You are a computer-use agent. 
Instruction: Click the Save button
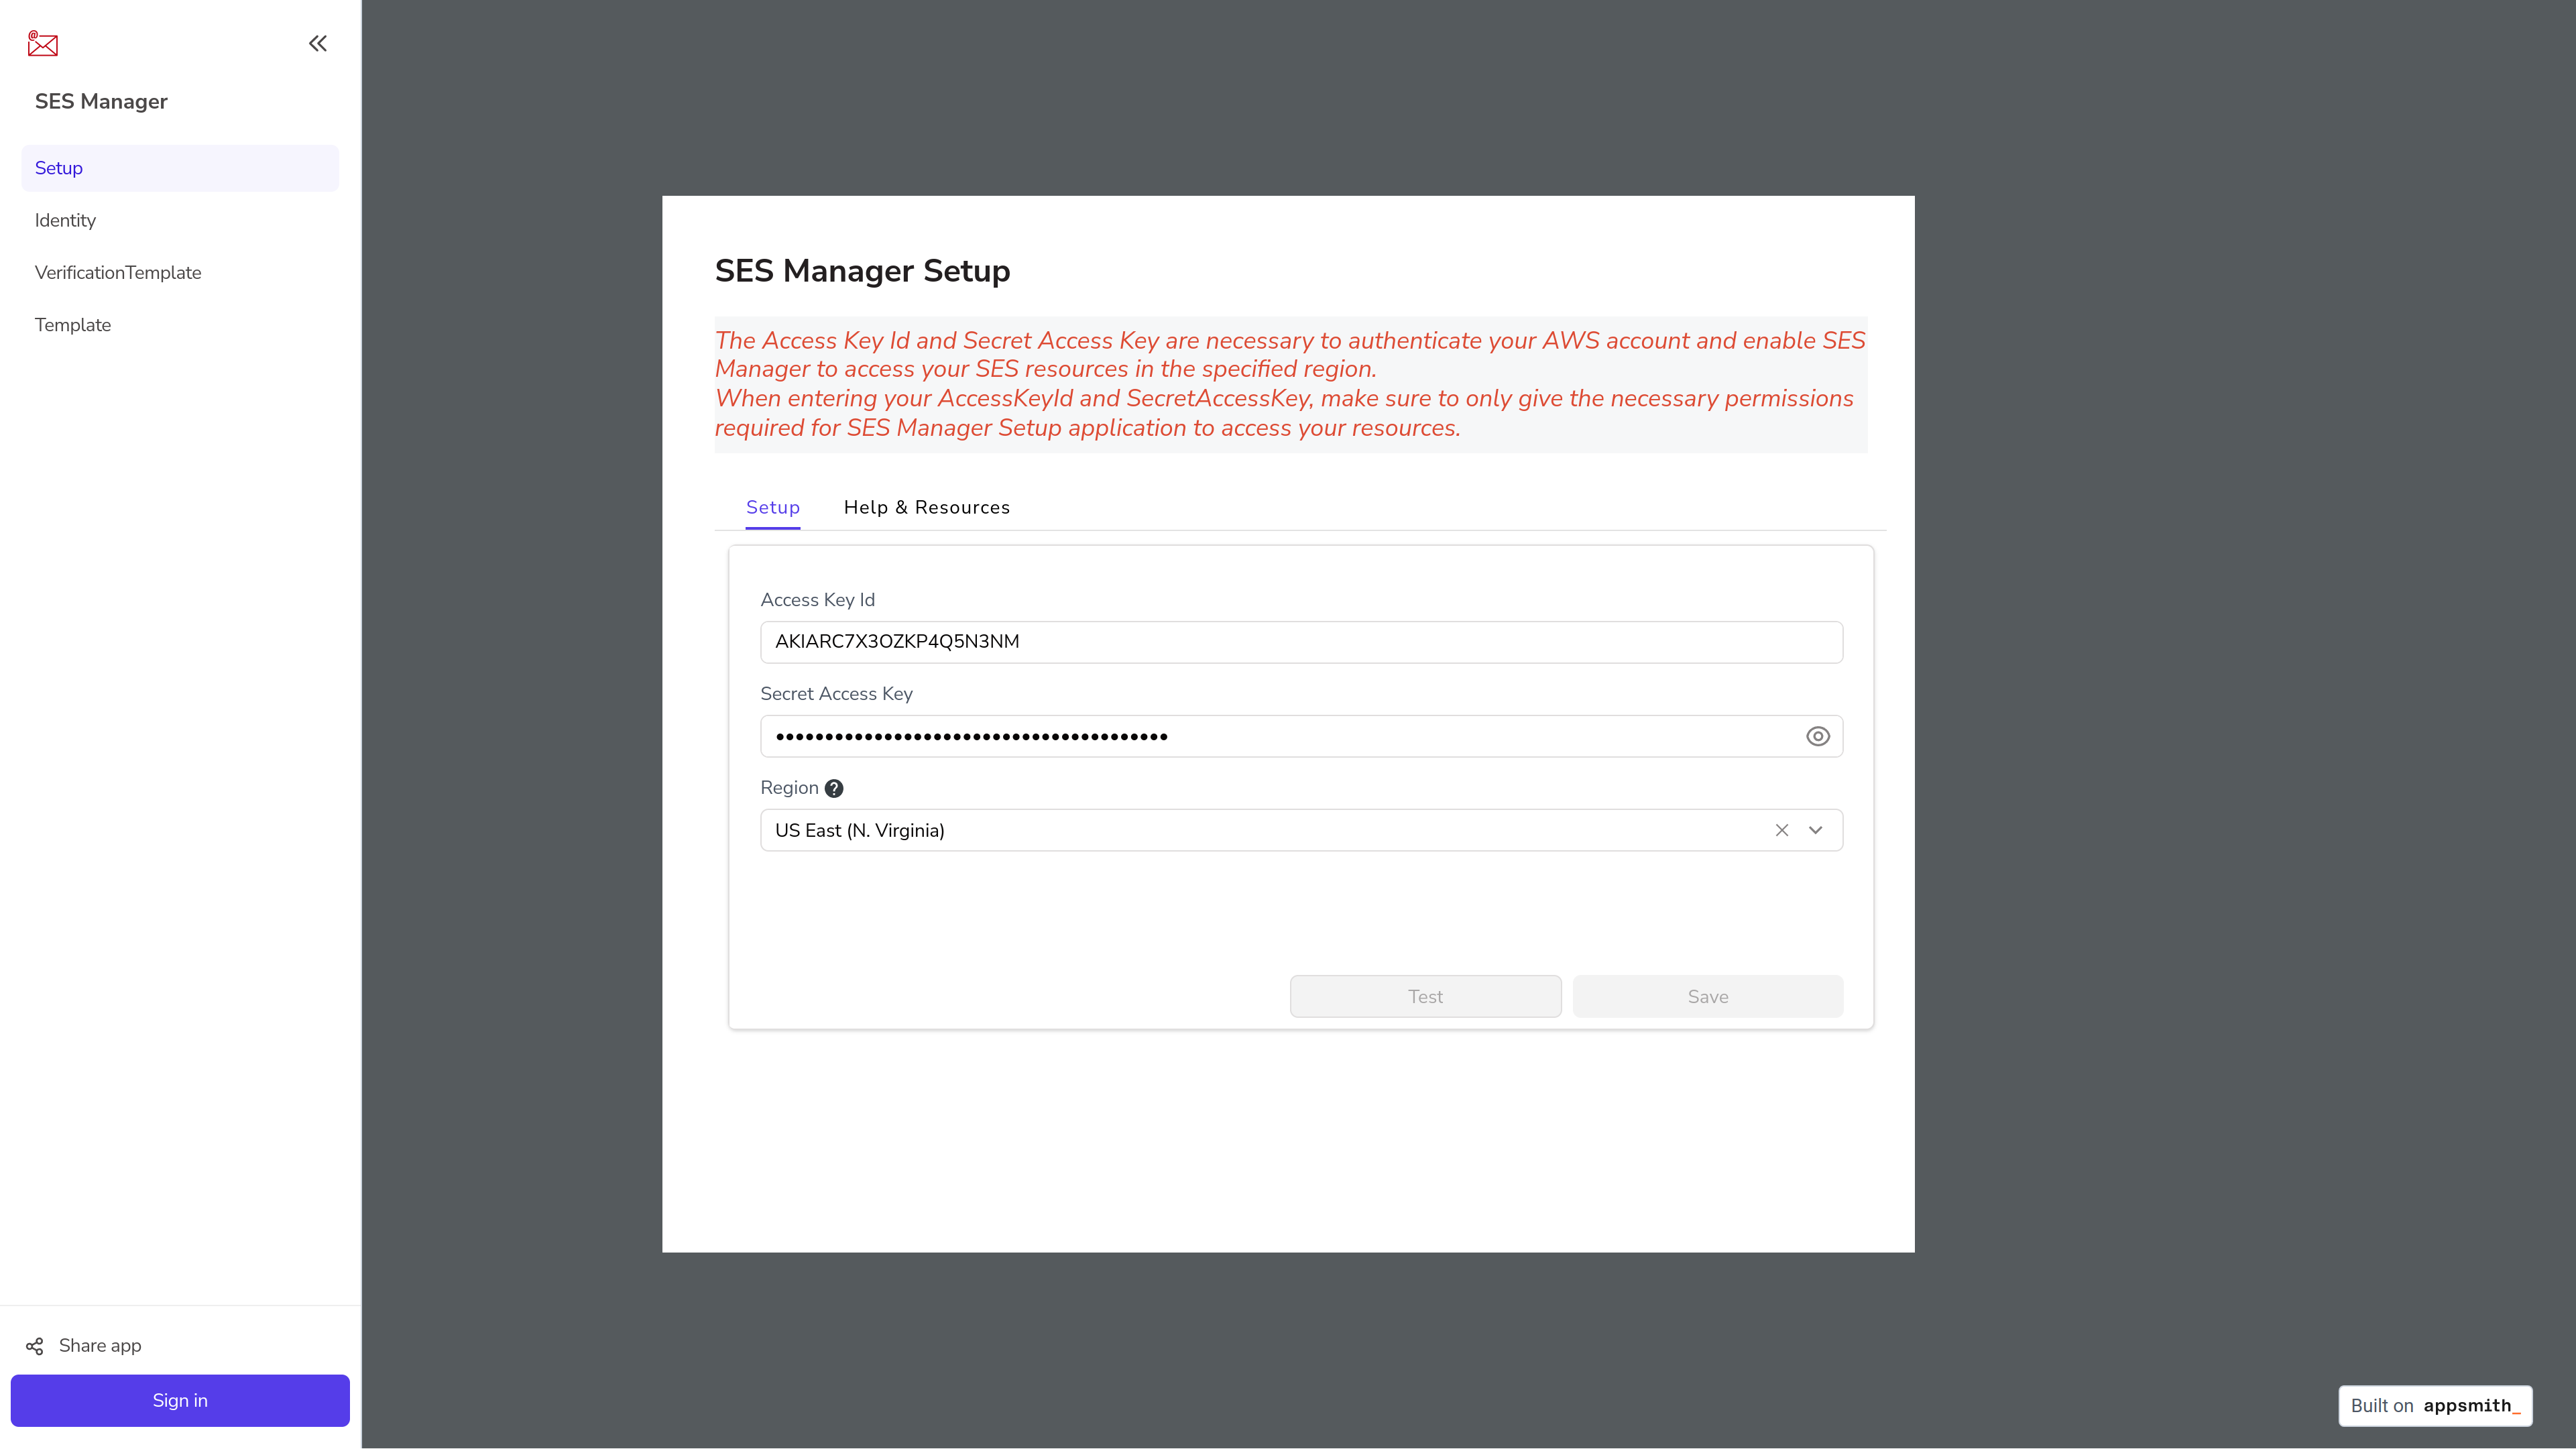tap(1707, 996)
